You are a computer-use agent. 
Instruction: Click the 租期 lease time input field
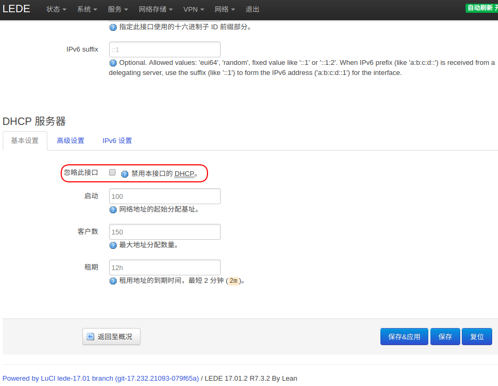tap(165, 267)
